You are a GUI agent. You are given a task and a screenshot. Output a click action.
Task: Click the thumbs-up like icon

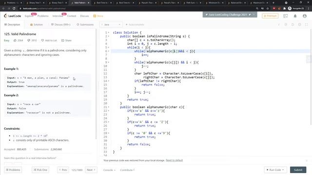(15, 40)
